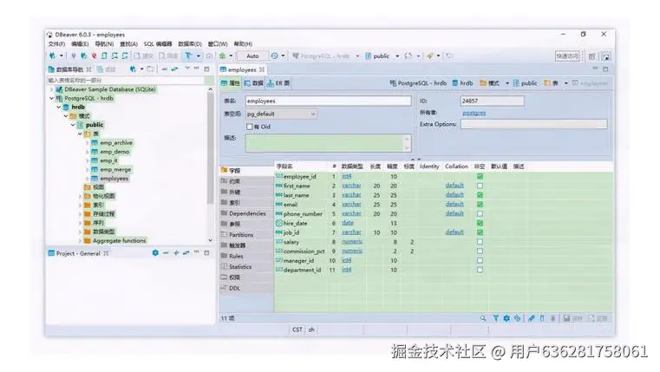Open the perspective icon beside quick access
The height and width of the screenshot is (372, 660).
591,56
